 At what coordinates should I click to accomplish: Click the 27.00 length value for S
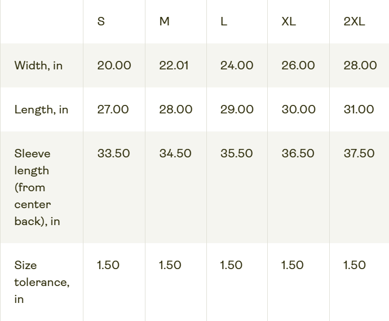(113, 109)
